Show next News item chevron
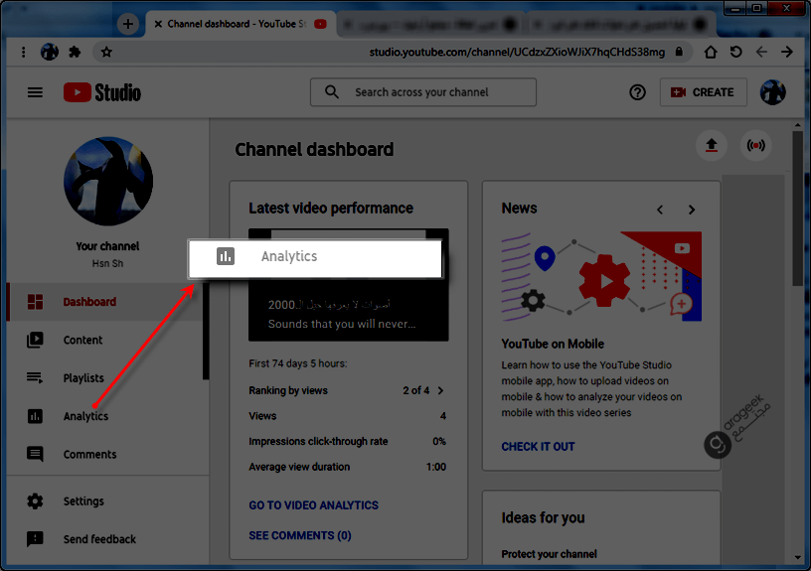The width and height of the screenshot is (811, 571). [x=692, y=210]
